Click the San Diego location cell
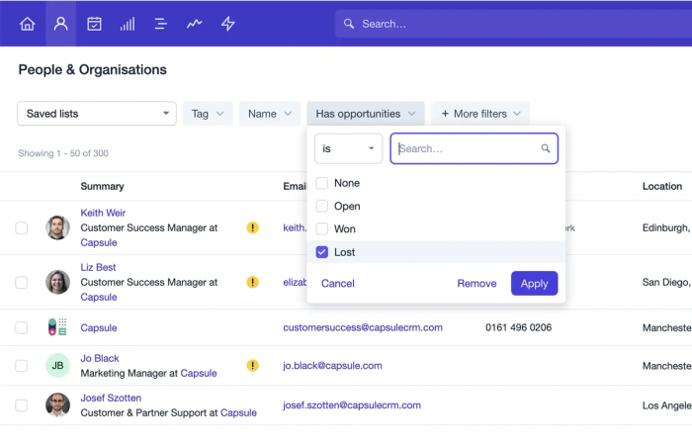This screenshot has width=692, height=447. point(667,282)
